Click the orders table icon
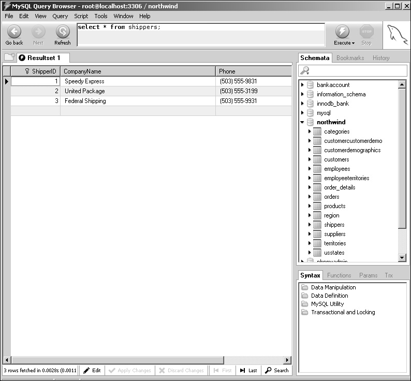The width and height of the screenshot is (411, 381). click(x=317, y=197)
